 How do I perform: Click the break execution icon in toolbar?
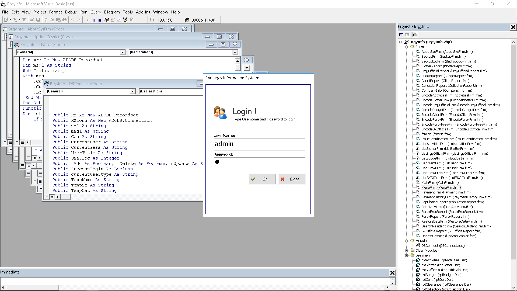(x=93, y=20)
